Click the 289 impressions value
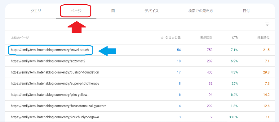The width and height of the screenshot is (279, 122). tap(210, 61)
